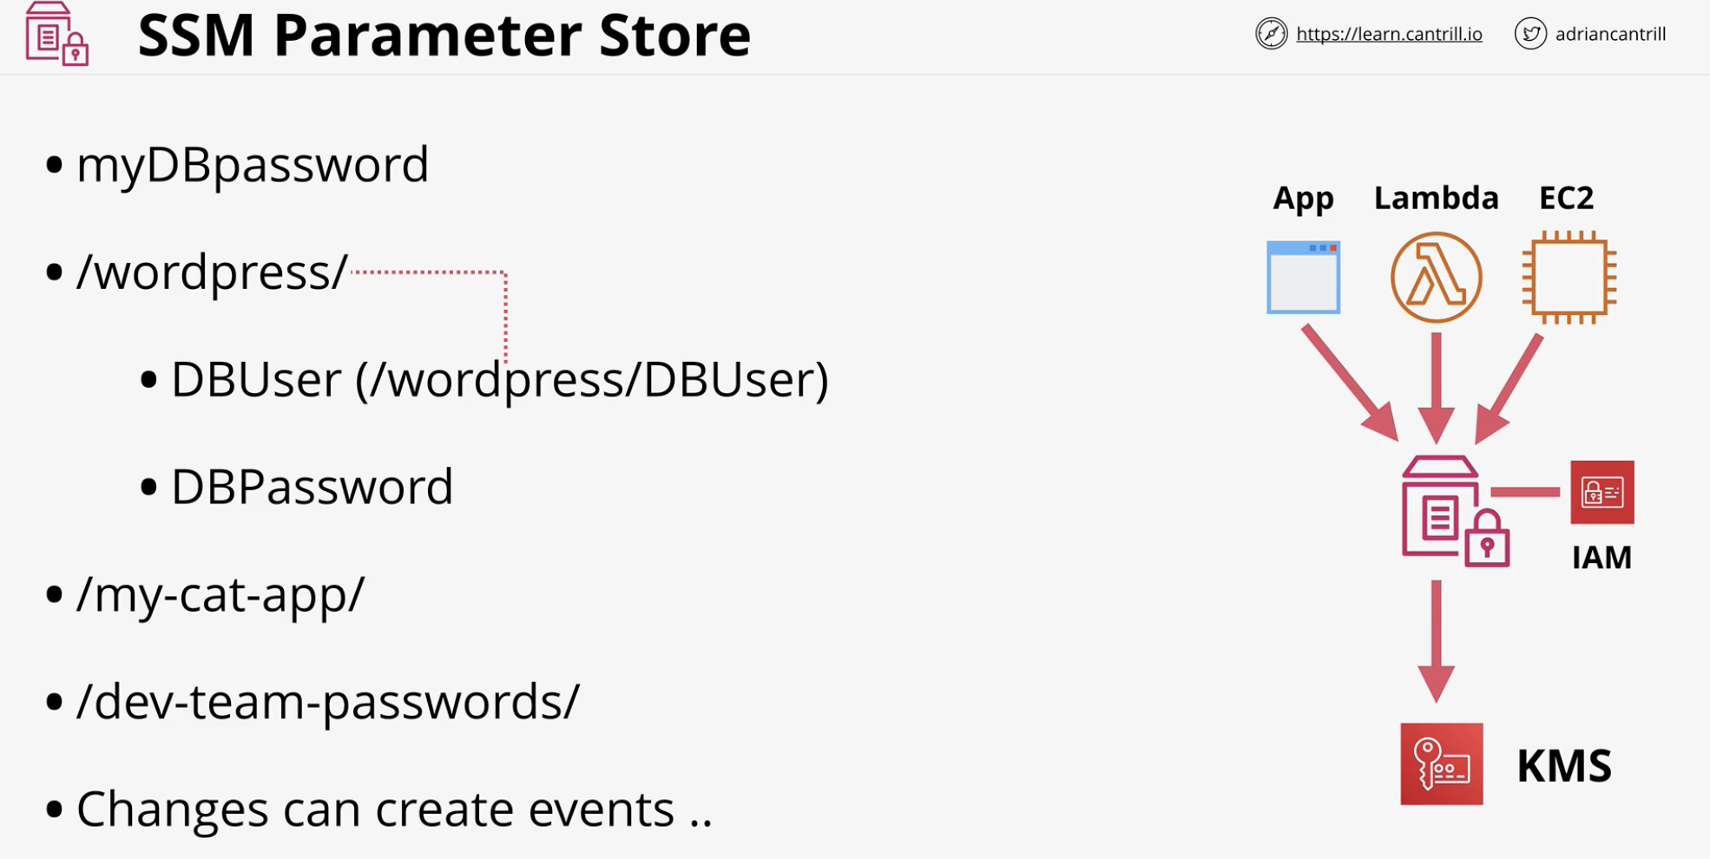
Task: Click the Parameter Store icon beside the title
Action: [57, 34]
